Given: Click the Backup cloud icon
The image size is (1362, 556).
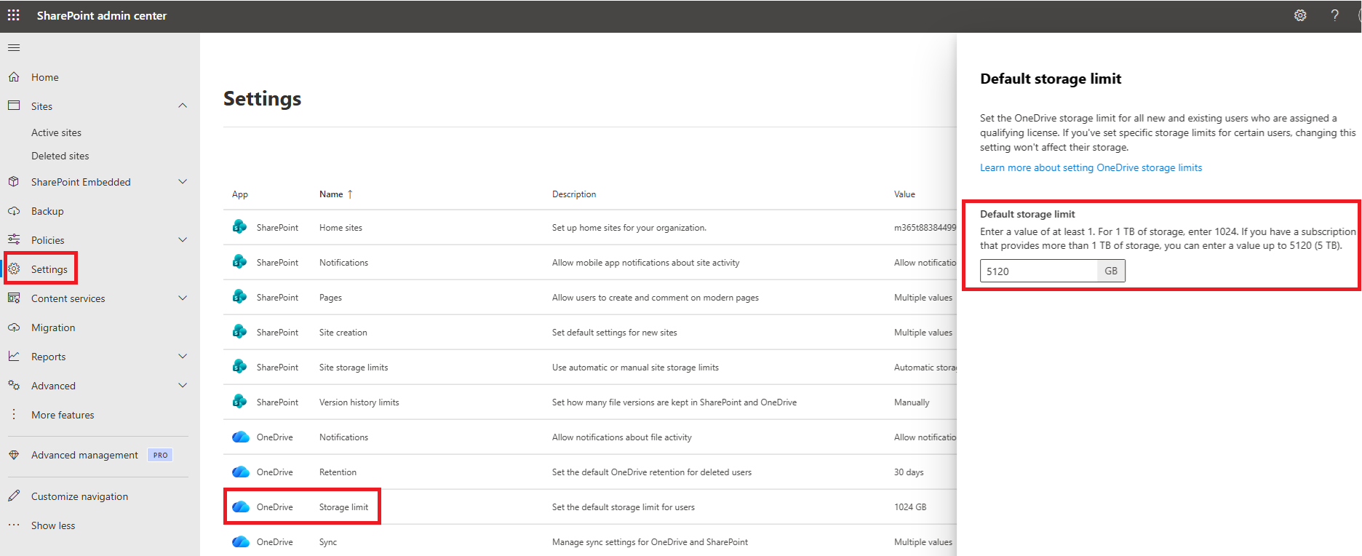Looking at the screenshot, I should coord(14,211).
